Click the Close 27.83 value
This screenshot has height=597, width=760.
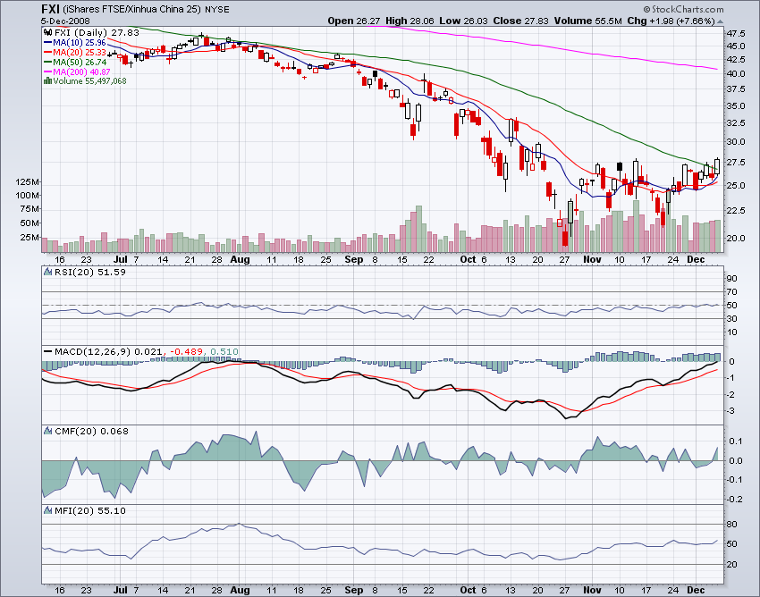click(x=520, y=21)
